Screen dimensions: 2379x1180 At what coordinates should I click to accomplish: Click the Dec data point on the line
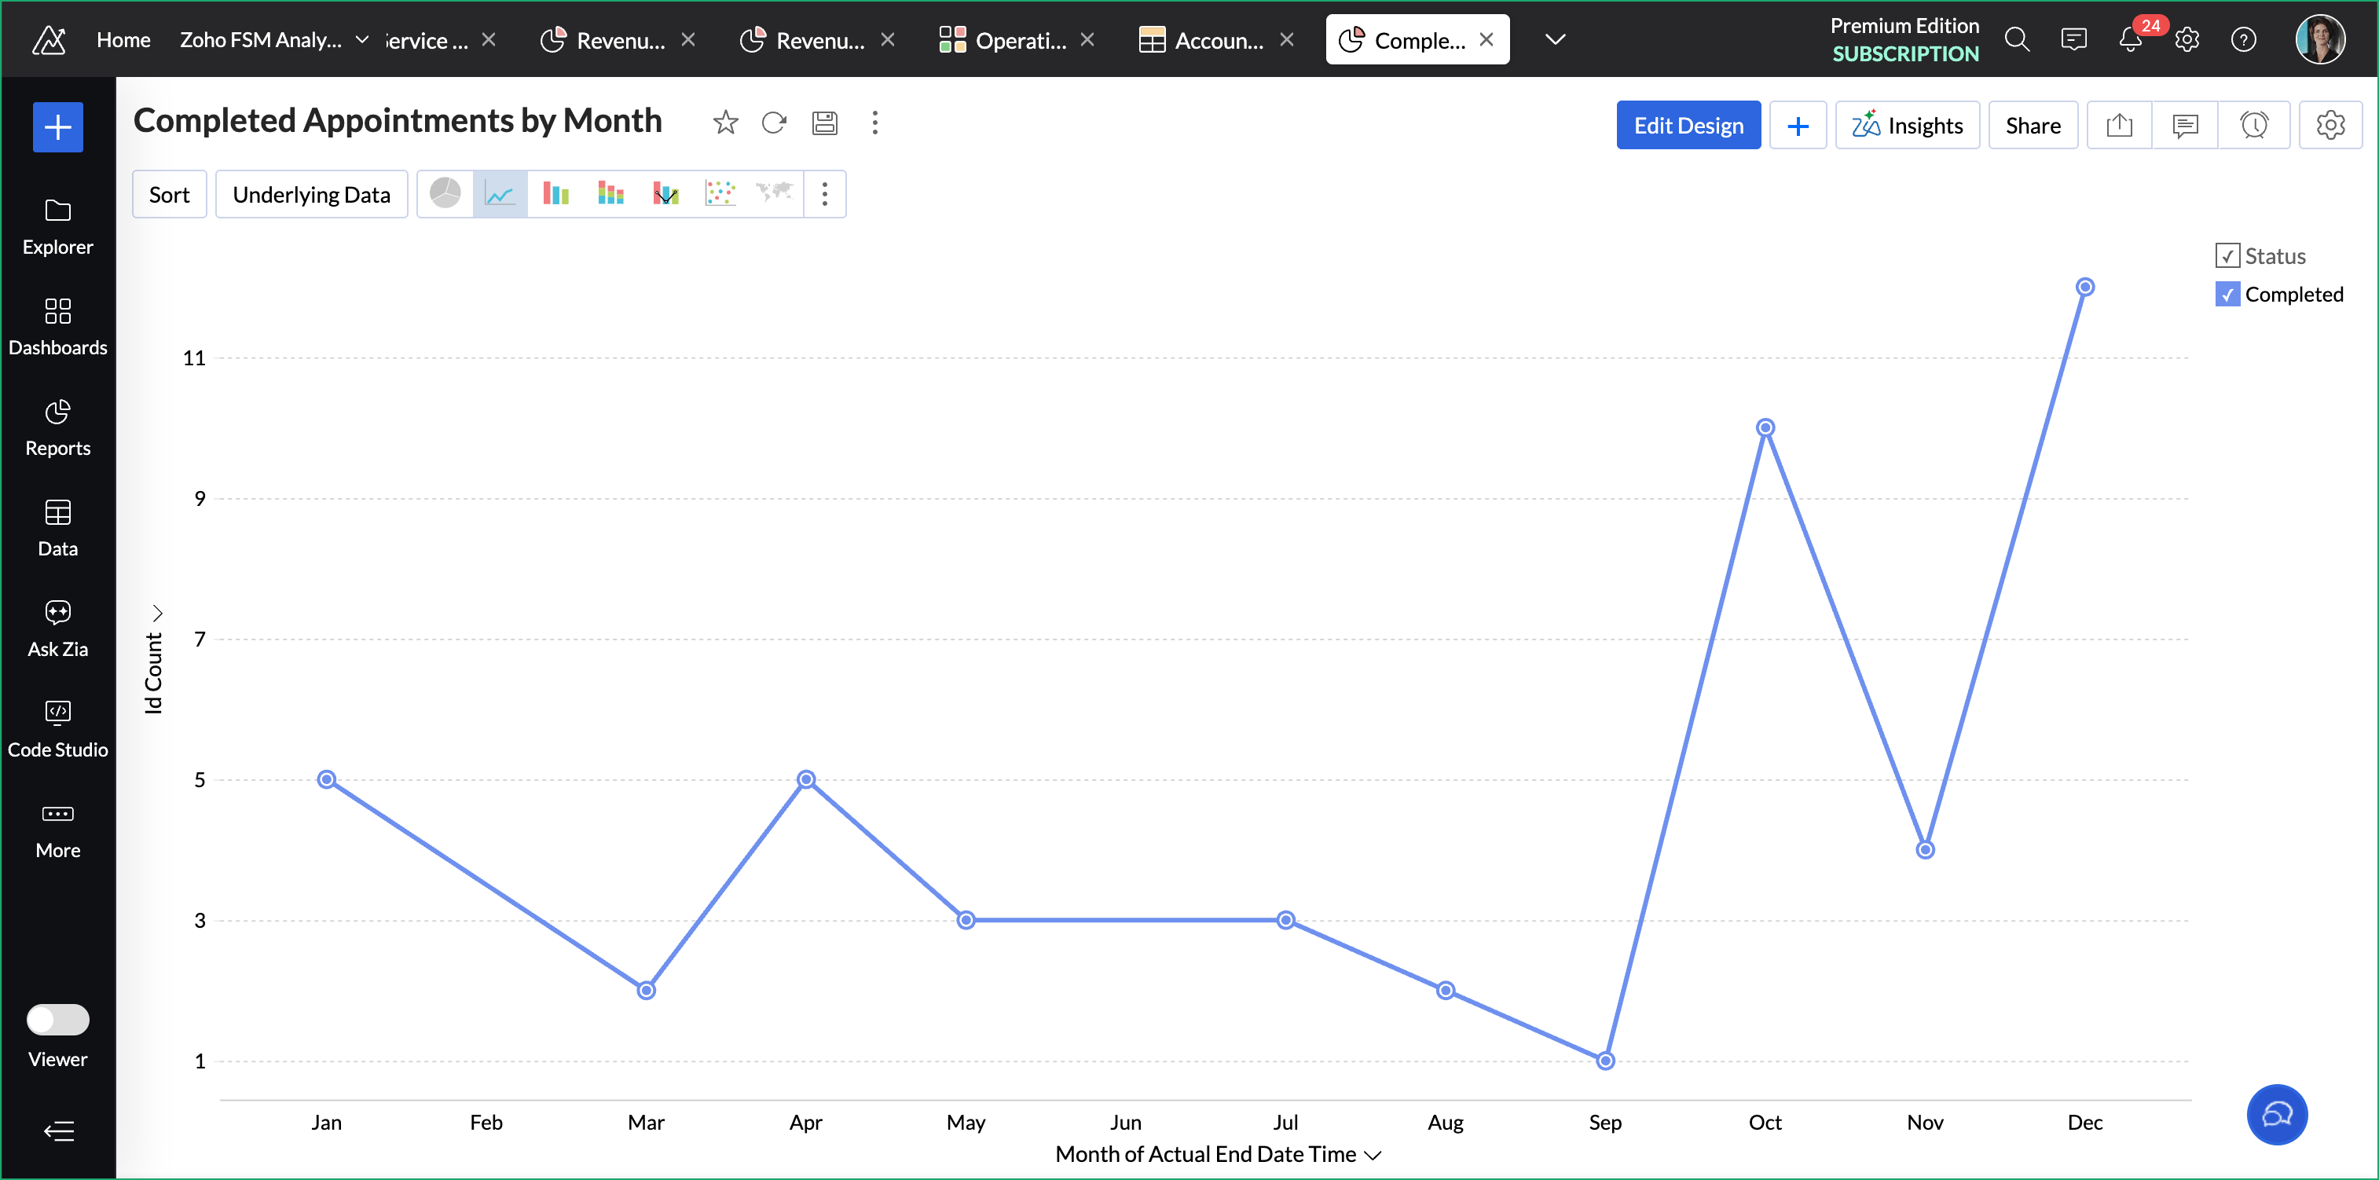tap(2084, 288)
